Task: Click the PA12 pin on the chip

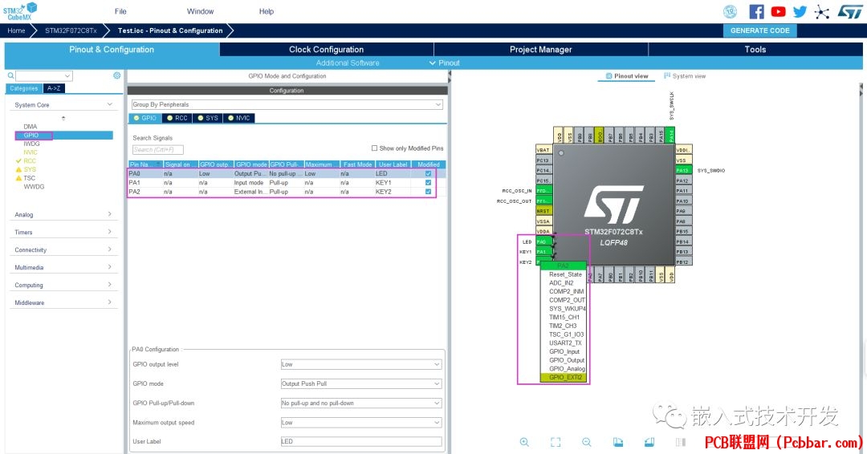Action: coord(683,180)
